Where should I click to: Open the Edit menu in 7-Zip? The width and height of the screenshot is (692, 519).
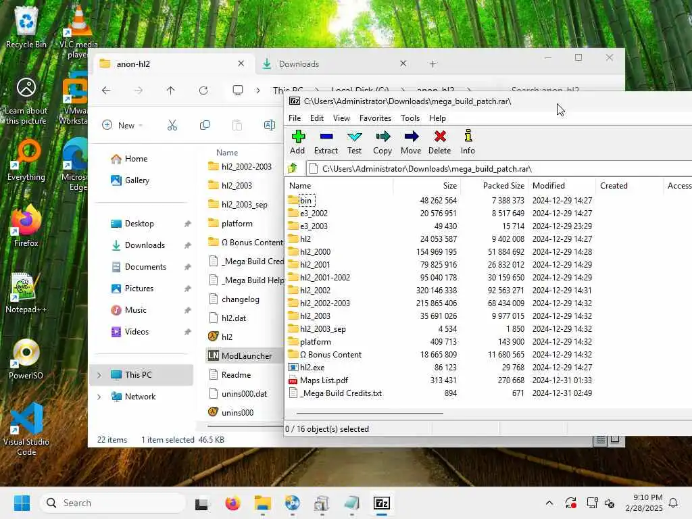coord(317,118)
